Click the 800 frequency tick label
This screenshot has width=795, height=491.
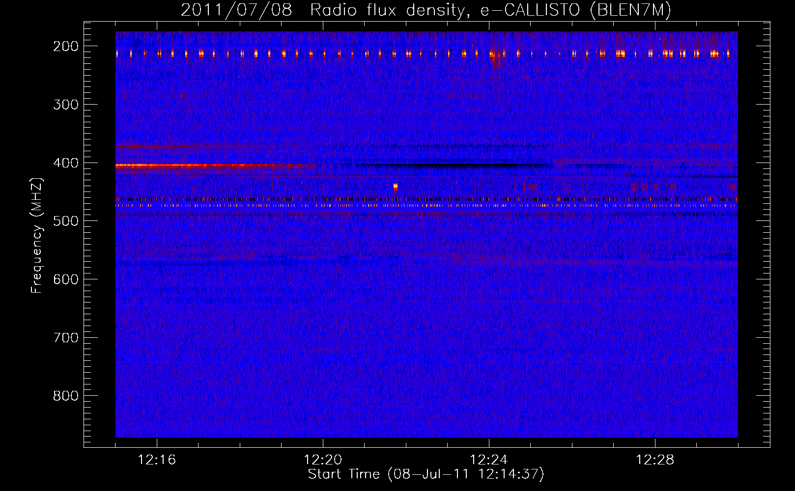(x=66, y=396)
